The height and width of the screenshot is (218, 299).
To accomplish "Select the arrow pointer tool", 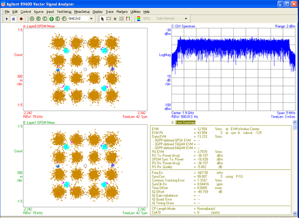I will [103, 18].
